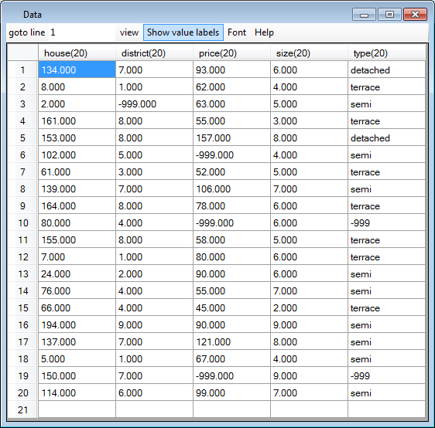Select district cell -999.000 in row 3
Image resolution: width=435 pixels, height=428 pixels.
[154, 104]
